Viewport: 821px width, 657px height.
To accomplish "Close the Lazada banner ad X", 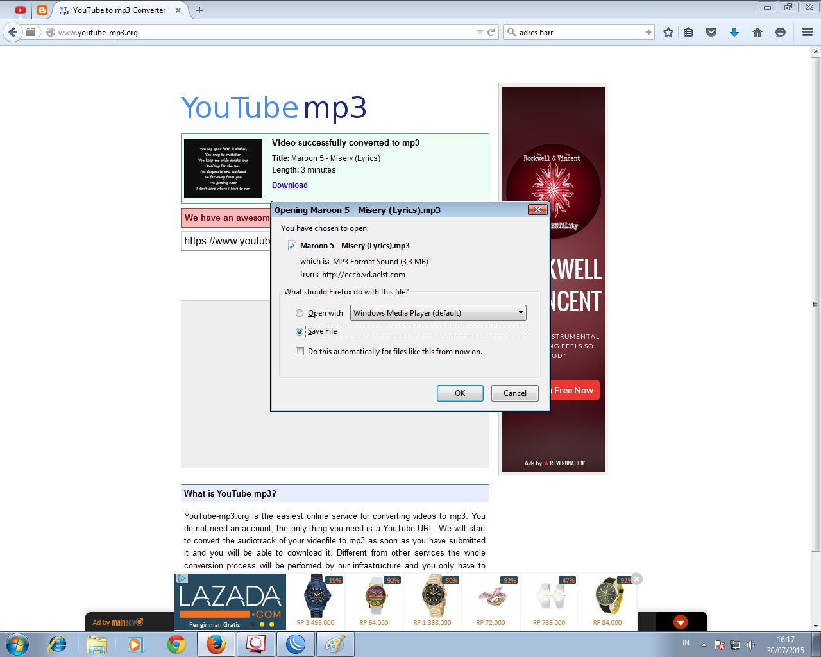I will pyautogui.click(x=636, y=579).
